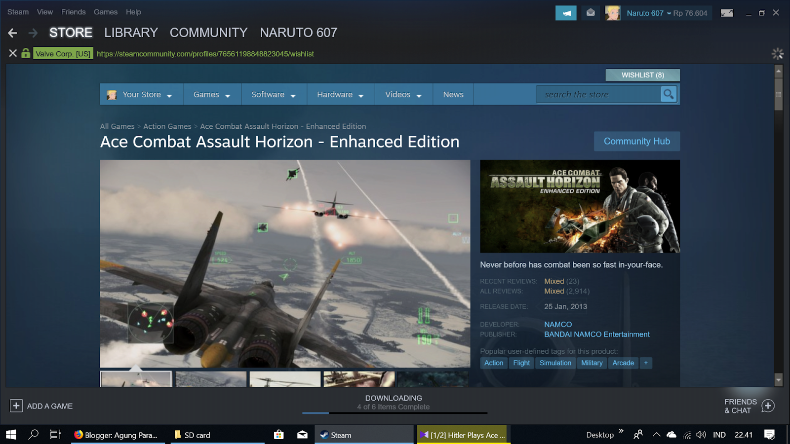The width and height of the screenshot is (790, 444).
Task: Click the loading throbber icon beside URL bar
Action: [778, 53]
